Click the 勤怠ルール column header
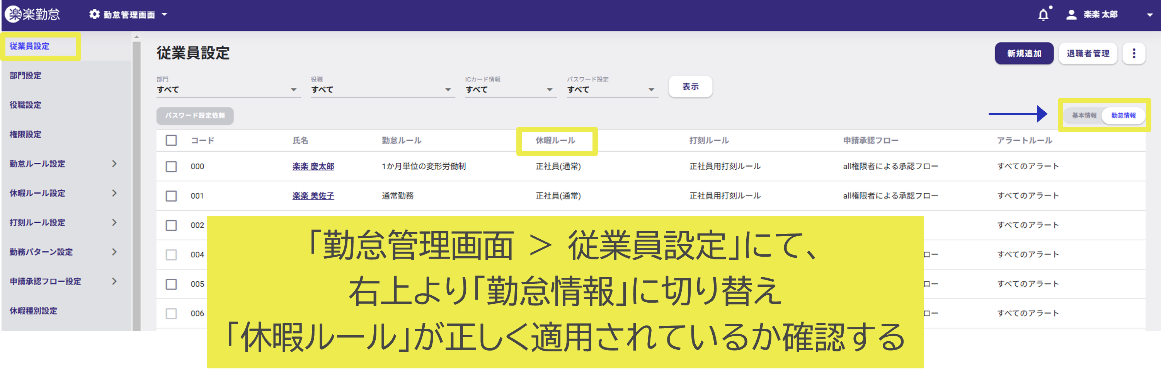Viewport: 1161px width, 373px height. click(x=402, y=141)
